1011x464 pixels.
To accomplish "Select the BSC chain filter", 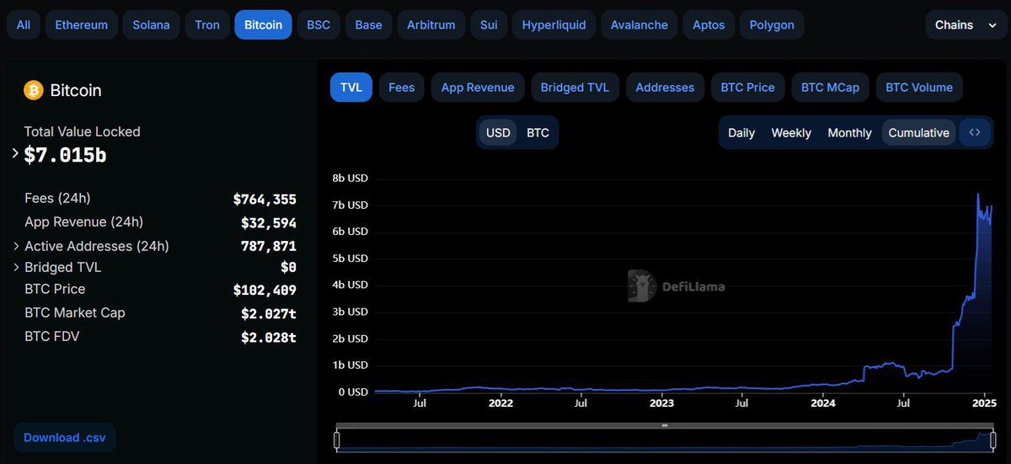I will tap(318, 25).
